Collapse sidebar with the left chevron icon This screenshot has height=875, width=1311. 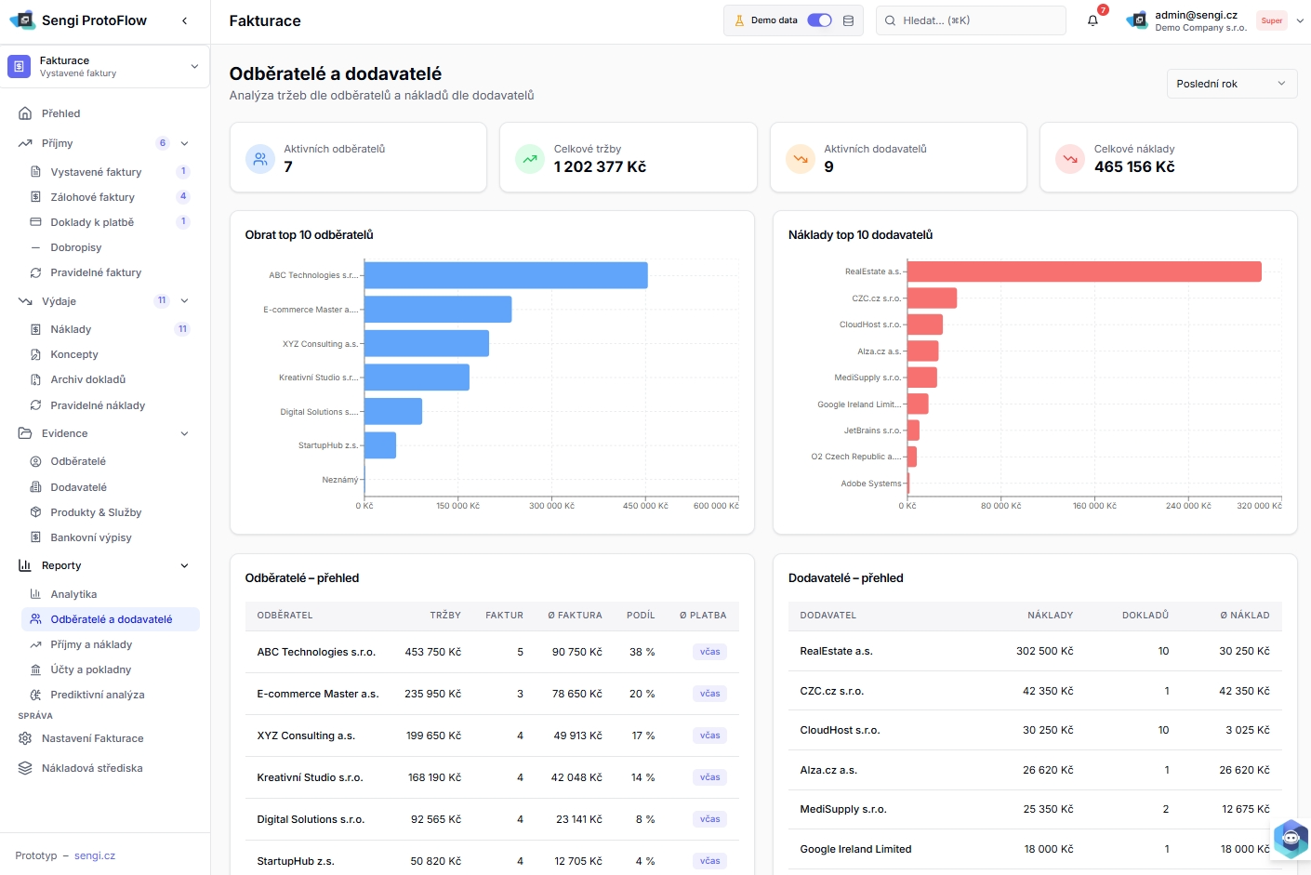[x=184, y=20]
